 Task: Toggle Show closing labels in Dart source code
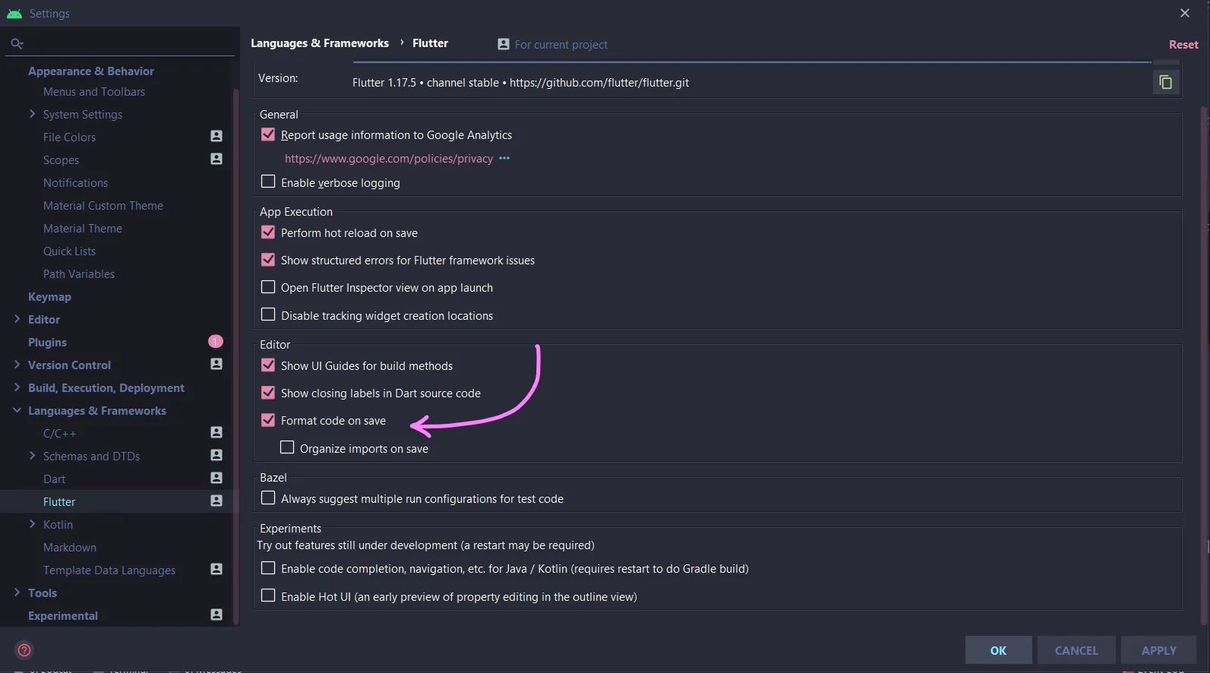[268, 393]
